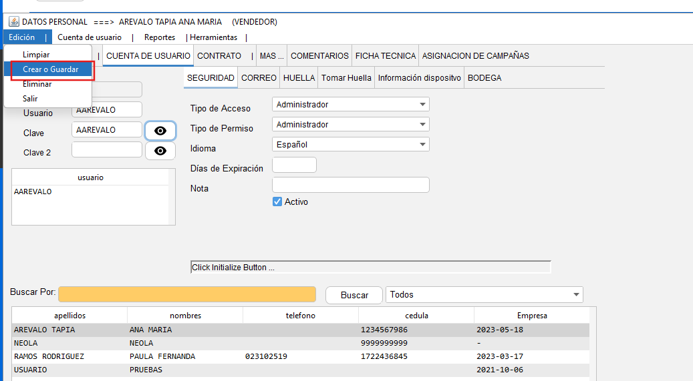Open the Reportes menu
Viewport: 693px width, 381px height.
pyautogui.click(x=160, y=37)
